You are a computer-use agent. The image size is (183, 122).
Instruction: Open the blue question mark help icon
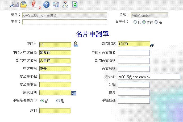46,4
